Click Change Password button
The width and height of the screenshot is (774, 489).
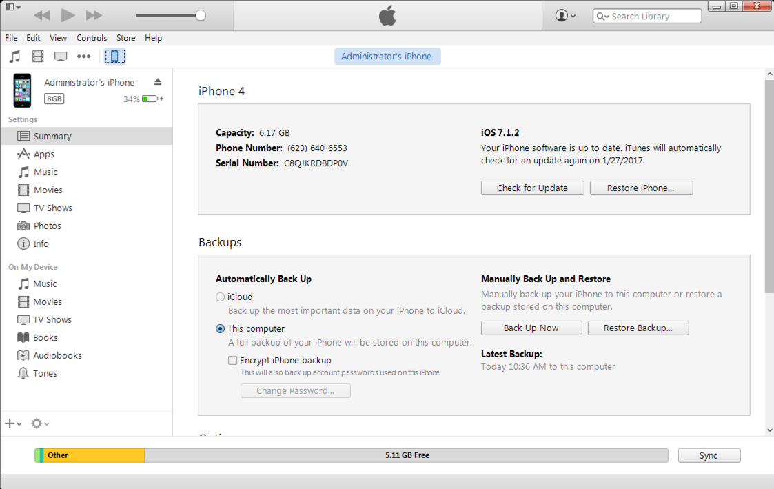point(295,390)
